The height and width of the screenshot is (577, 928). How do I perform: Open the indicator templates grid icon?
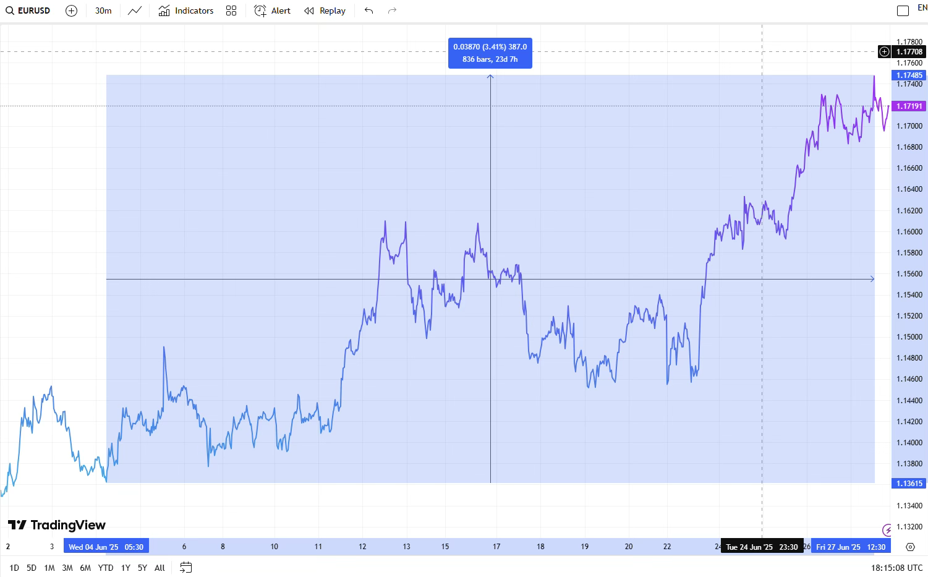231,11
